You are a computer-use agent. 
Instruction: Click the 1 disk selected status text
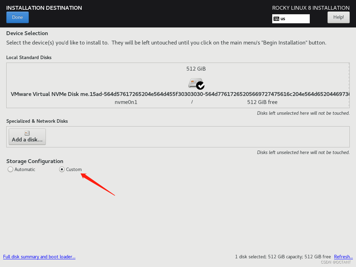click(x=283, y=257)
